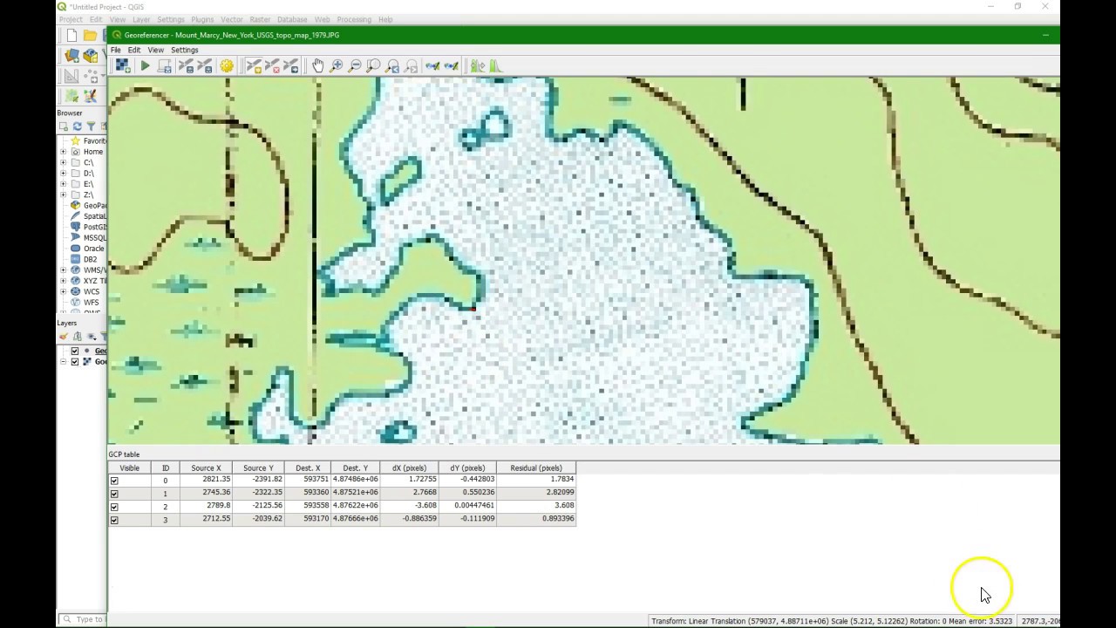Select the Zoom Out magnifier tool
This screenshot has width=1116, height=628.
pyautogui.click(x=355, y=66)
